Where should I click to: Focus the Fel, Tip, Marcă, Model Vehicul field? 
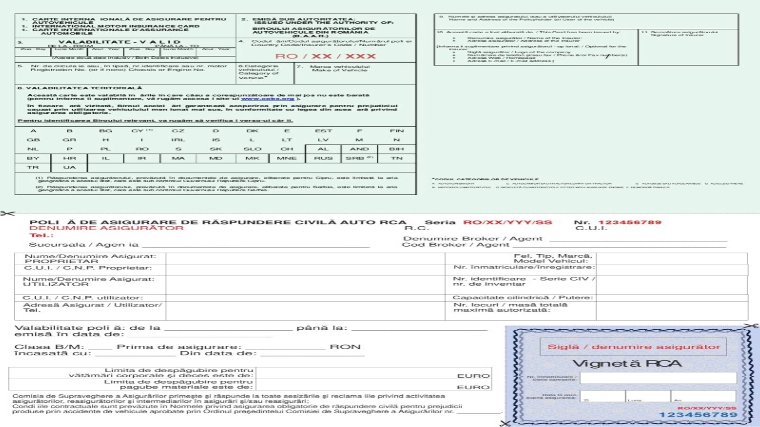tap(671, 259)
